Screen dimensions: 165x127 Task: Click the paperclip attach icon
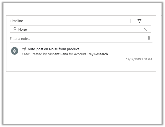[149, 38]
